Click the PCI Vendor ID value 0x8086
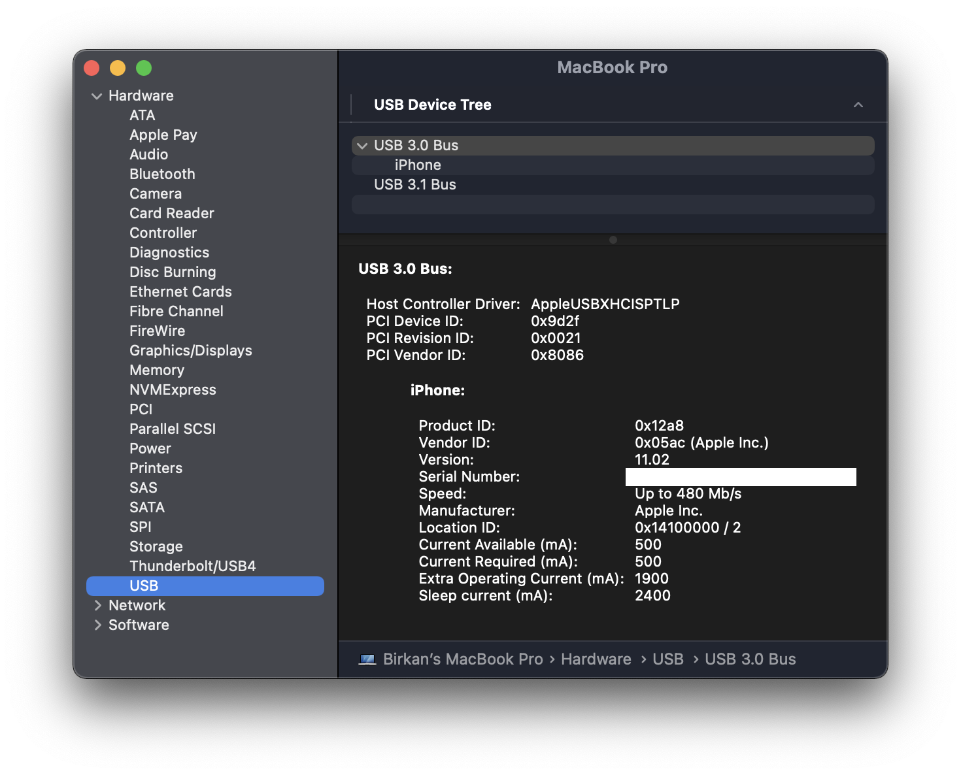This screenshot has width=961, height=775. (557, 355)
